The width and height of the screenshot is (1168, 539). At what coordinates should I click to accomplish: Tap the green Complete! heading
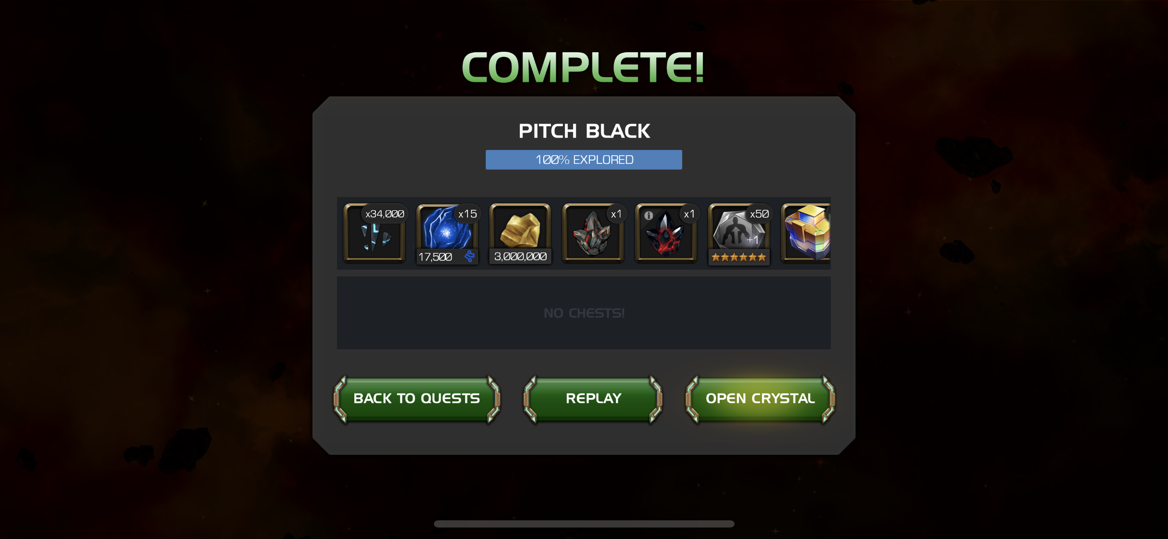(583, 67)
